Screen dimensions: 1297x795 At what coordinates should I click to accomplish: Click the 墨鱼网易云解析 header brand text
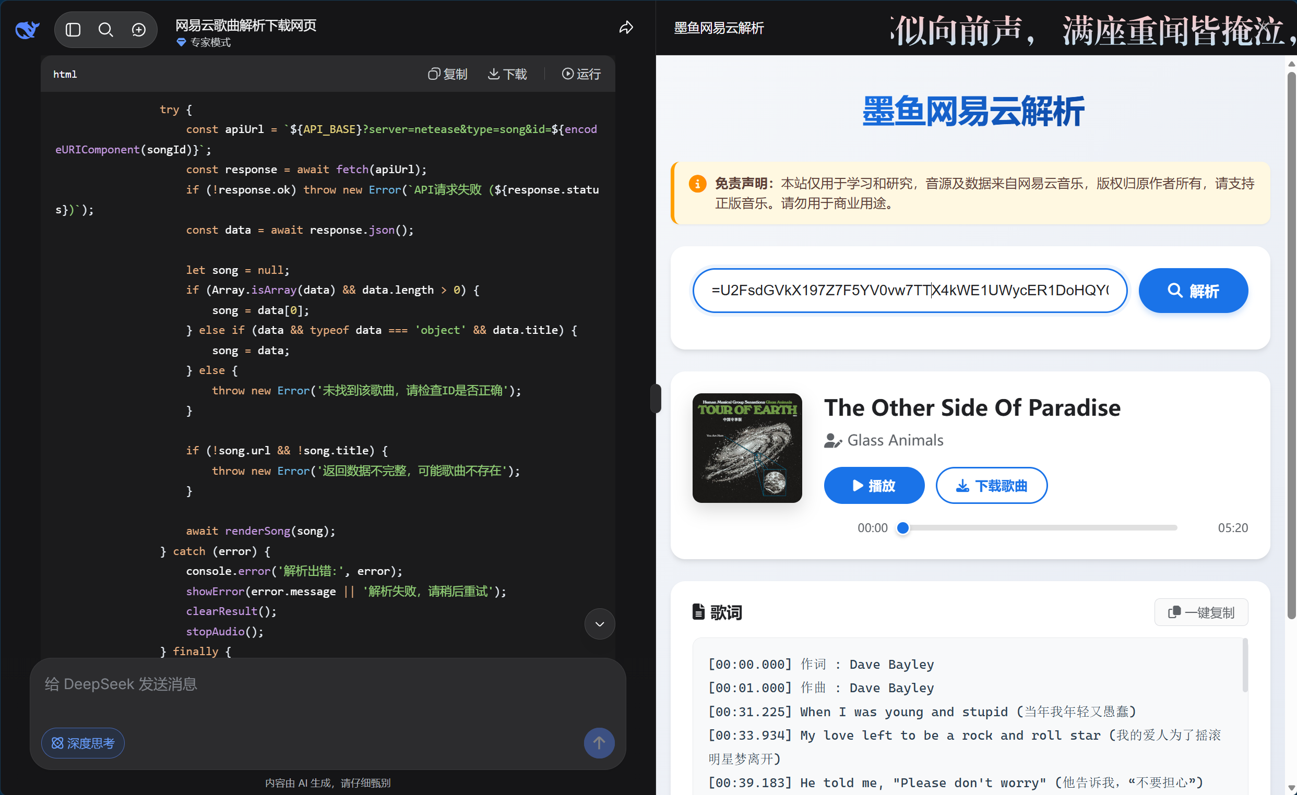click(x=719, y=28)
